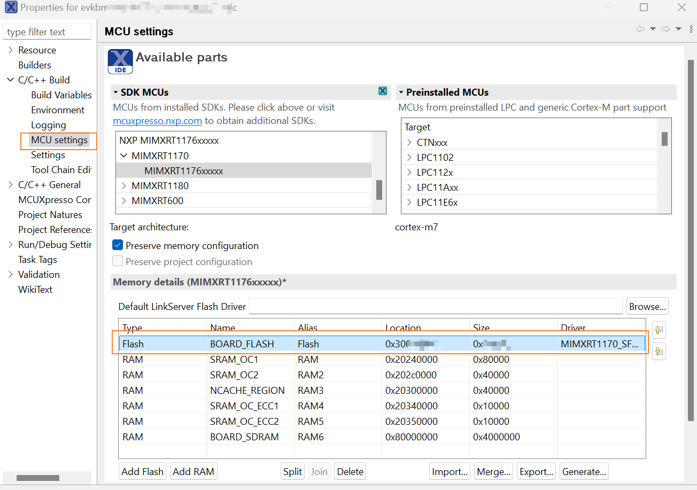Viewport: 697px width, 490px height.
Task: Move the selected memory region down
Action: (x=659, y=351)
